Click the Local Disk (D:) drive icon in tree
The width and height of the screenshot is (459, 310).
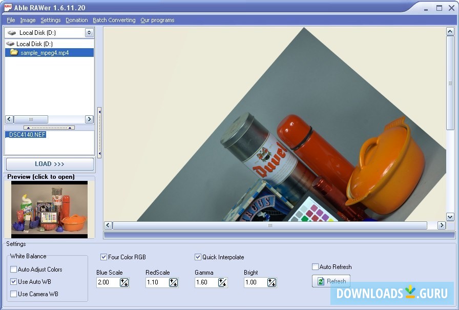pos(10,44)
